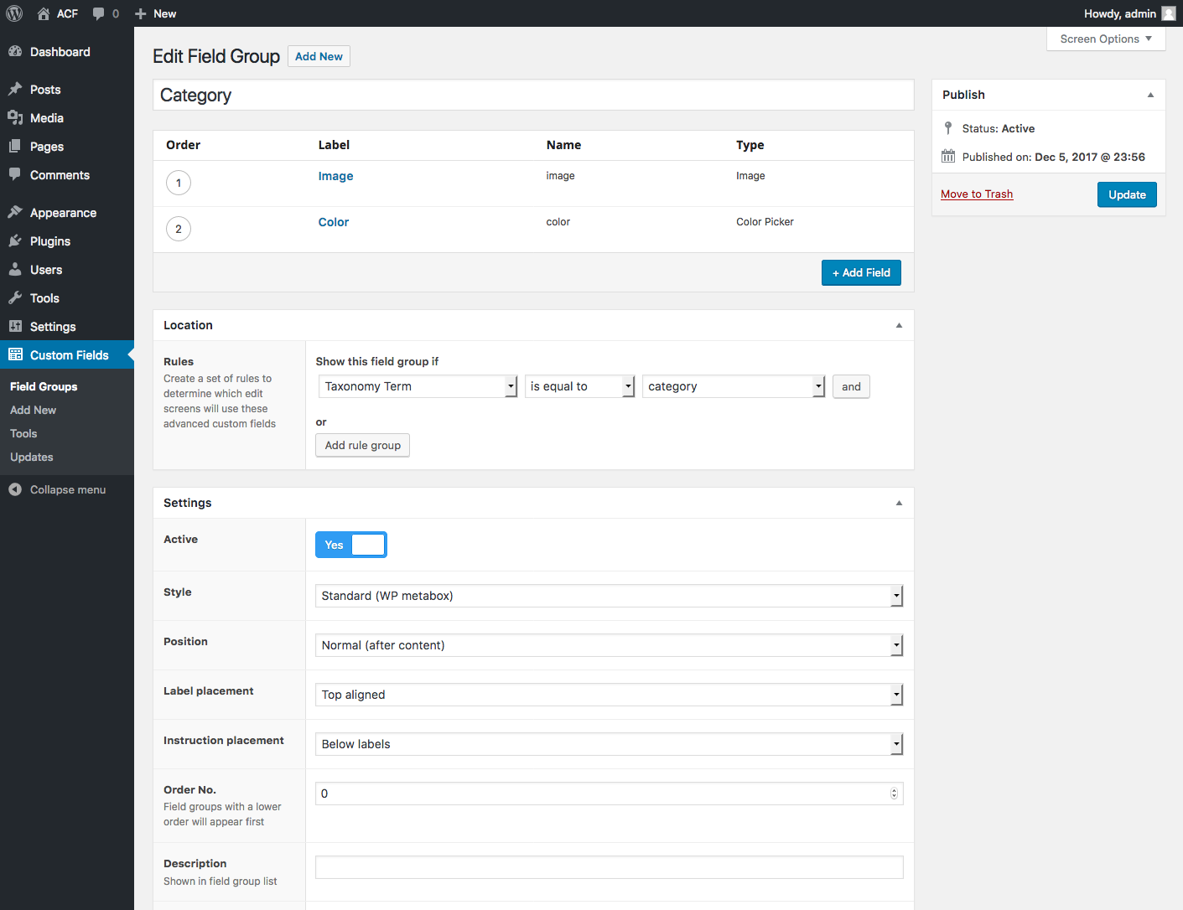This screenshot has width=1183, height=910.
Task: Open the Appearance section
Action: point(63,212)
